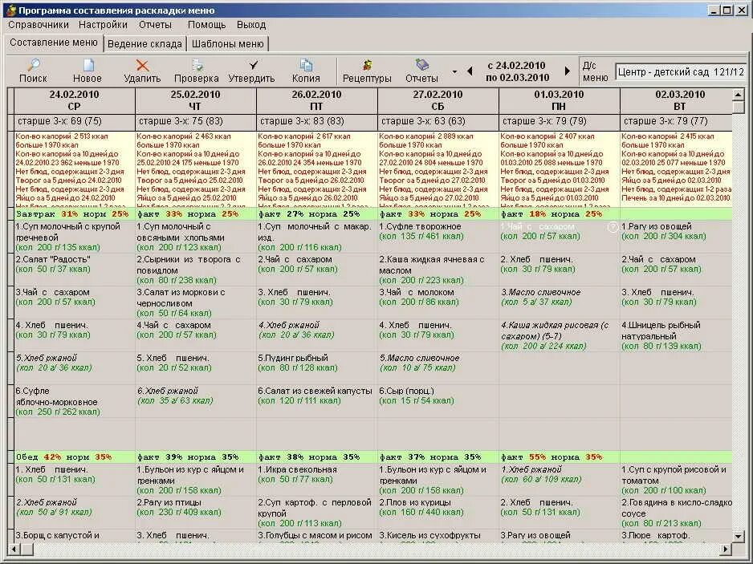Click the application icon in title bar
The image size is (753, 564).
tap(11, 10)
